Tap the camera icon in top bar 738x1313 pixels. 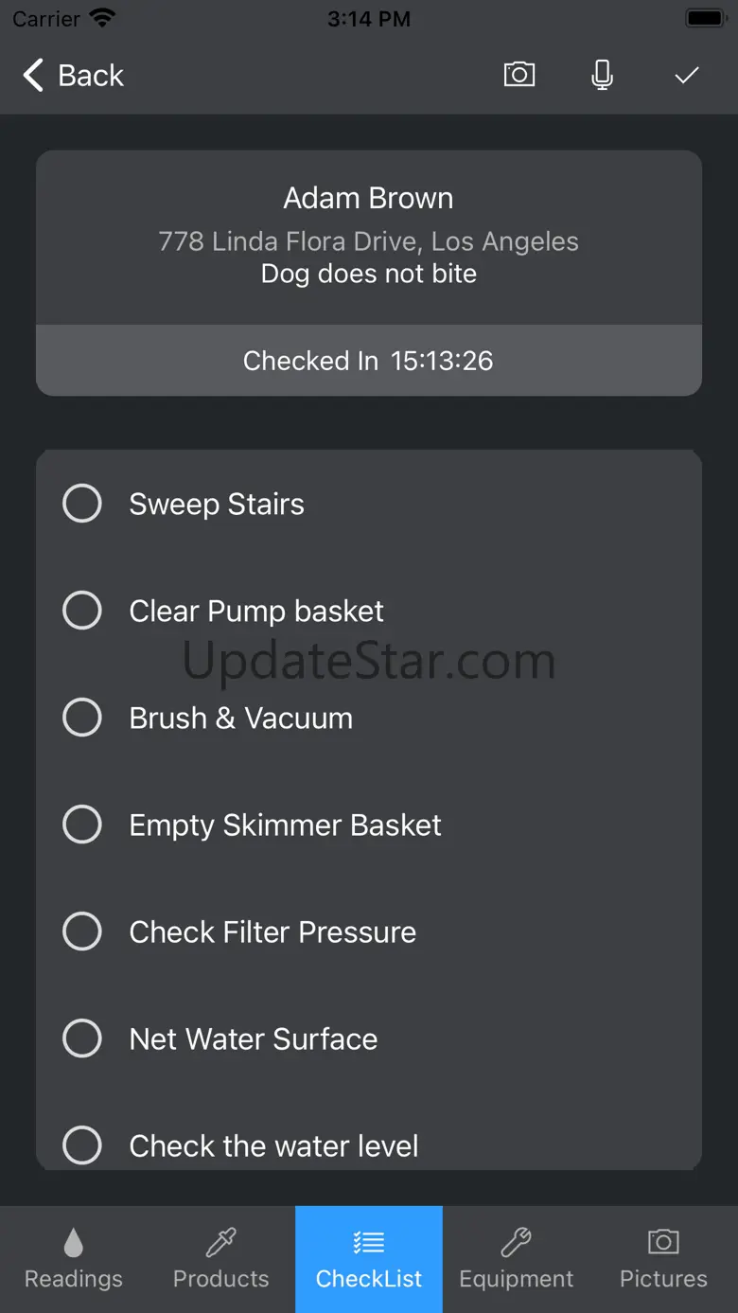(x=518, y=75)
